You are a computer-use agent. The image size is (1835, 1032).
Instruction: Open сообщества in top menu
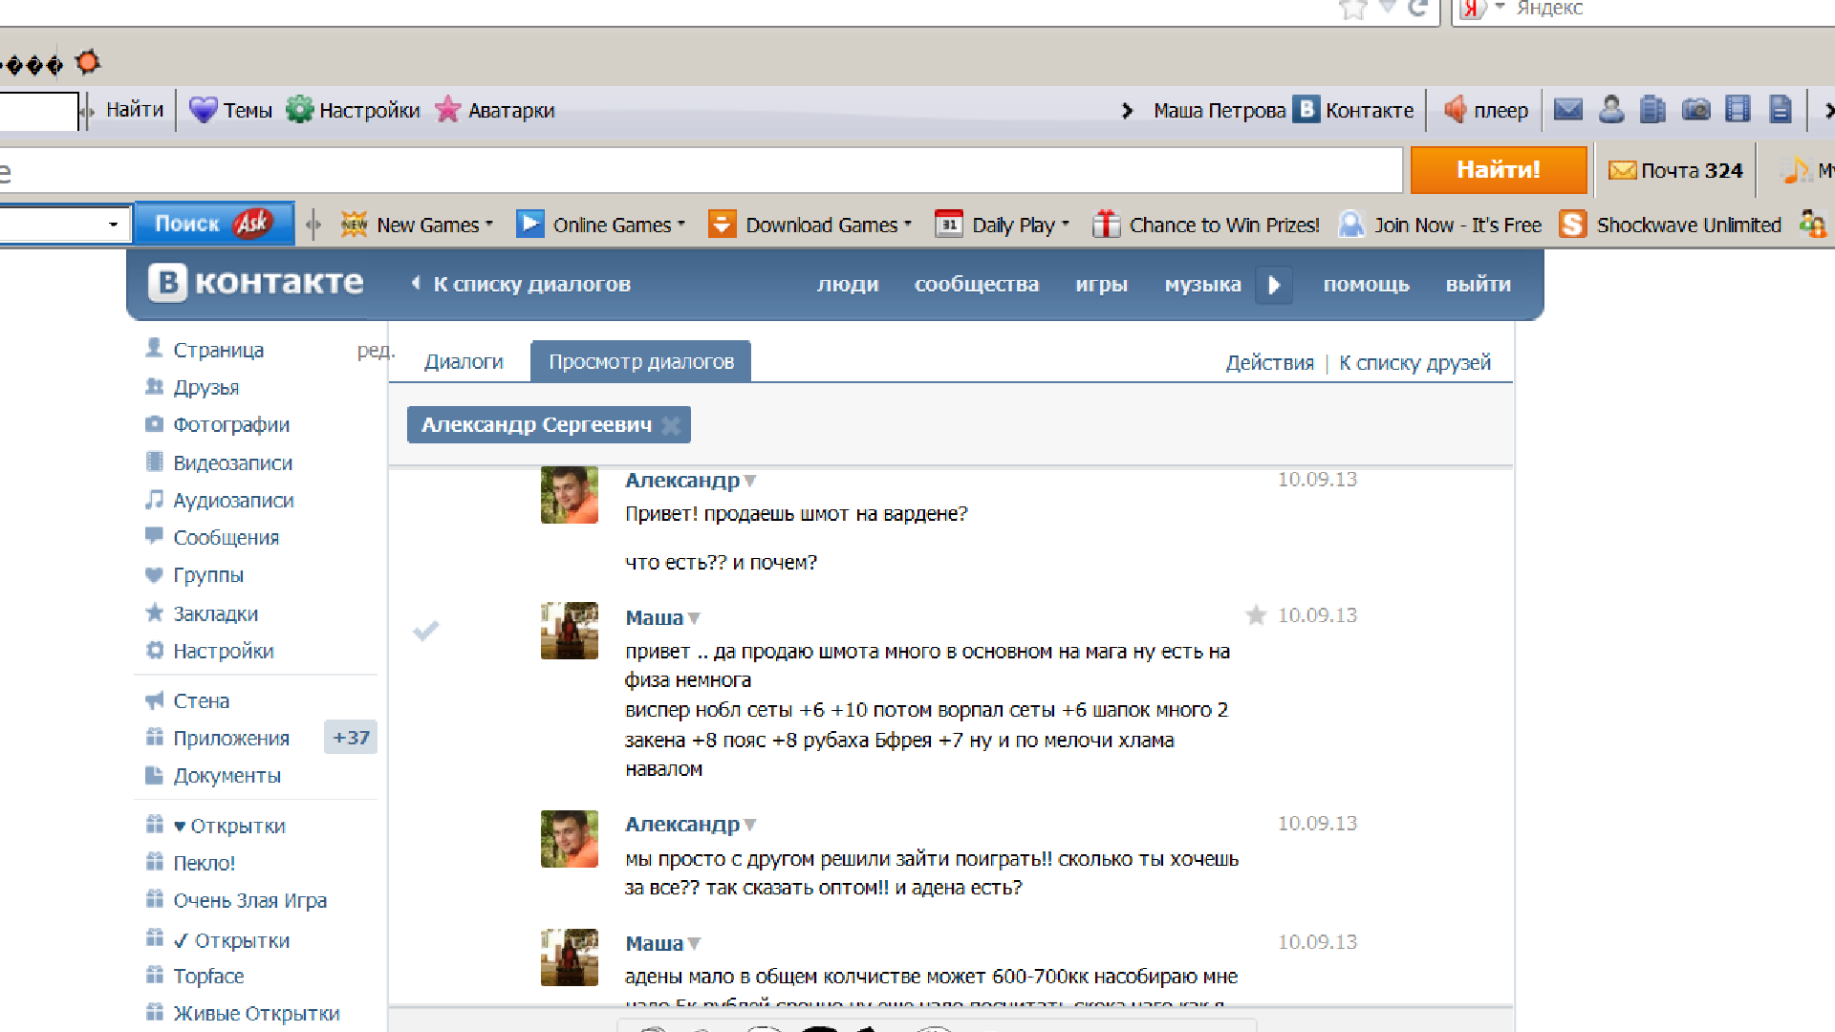click(976, 285)
